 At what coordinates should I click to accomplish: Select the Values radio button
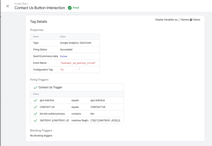pyautogui.click(x=191, y=20)
